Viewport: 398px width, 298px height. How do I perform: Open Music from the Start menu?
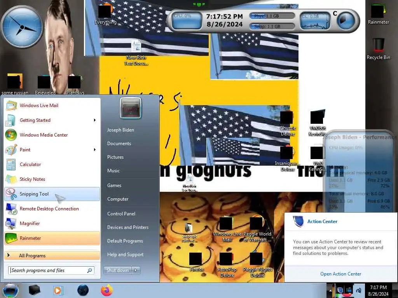(x=113, y=171)
